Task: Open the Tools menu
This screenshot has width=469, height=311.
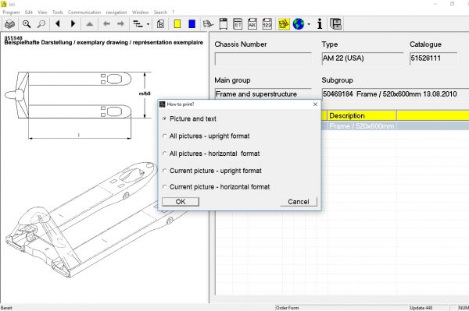Action: (57, 12)
